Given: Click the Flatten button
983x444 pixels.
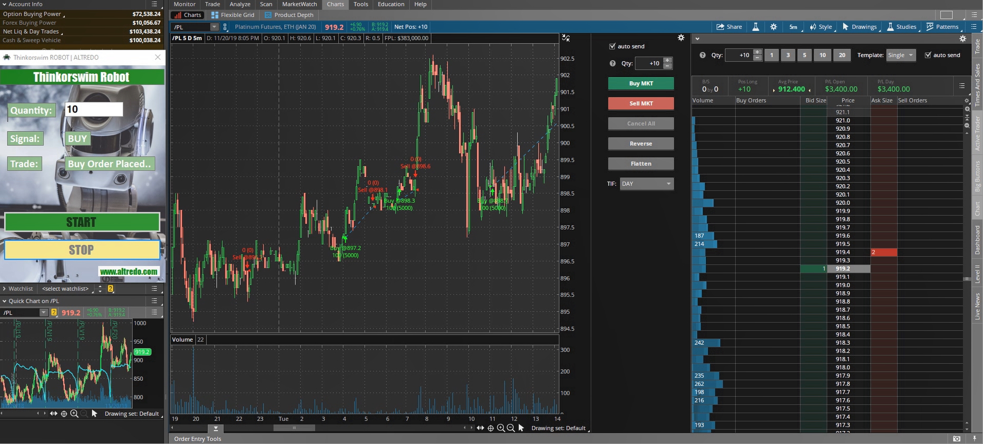Looking at the screenshot, I should pos(641,163).
